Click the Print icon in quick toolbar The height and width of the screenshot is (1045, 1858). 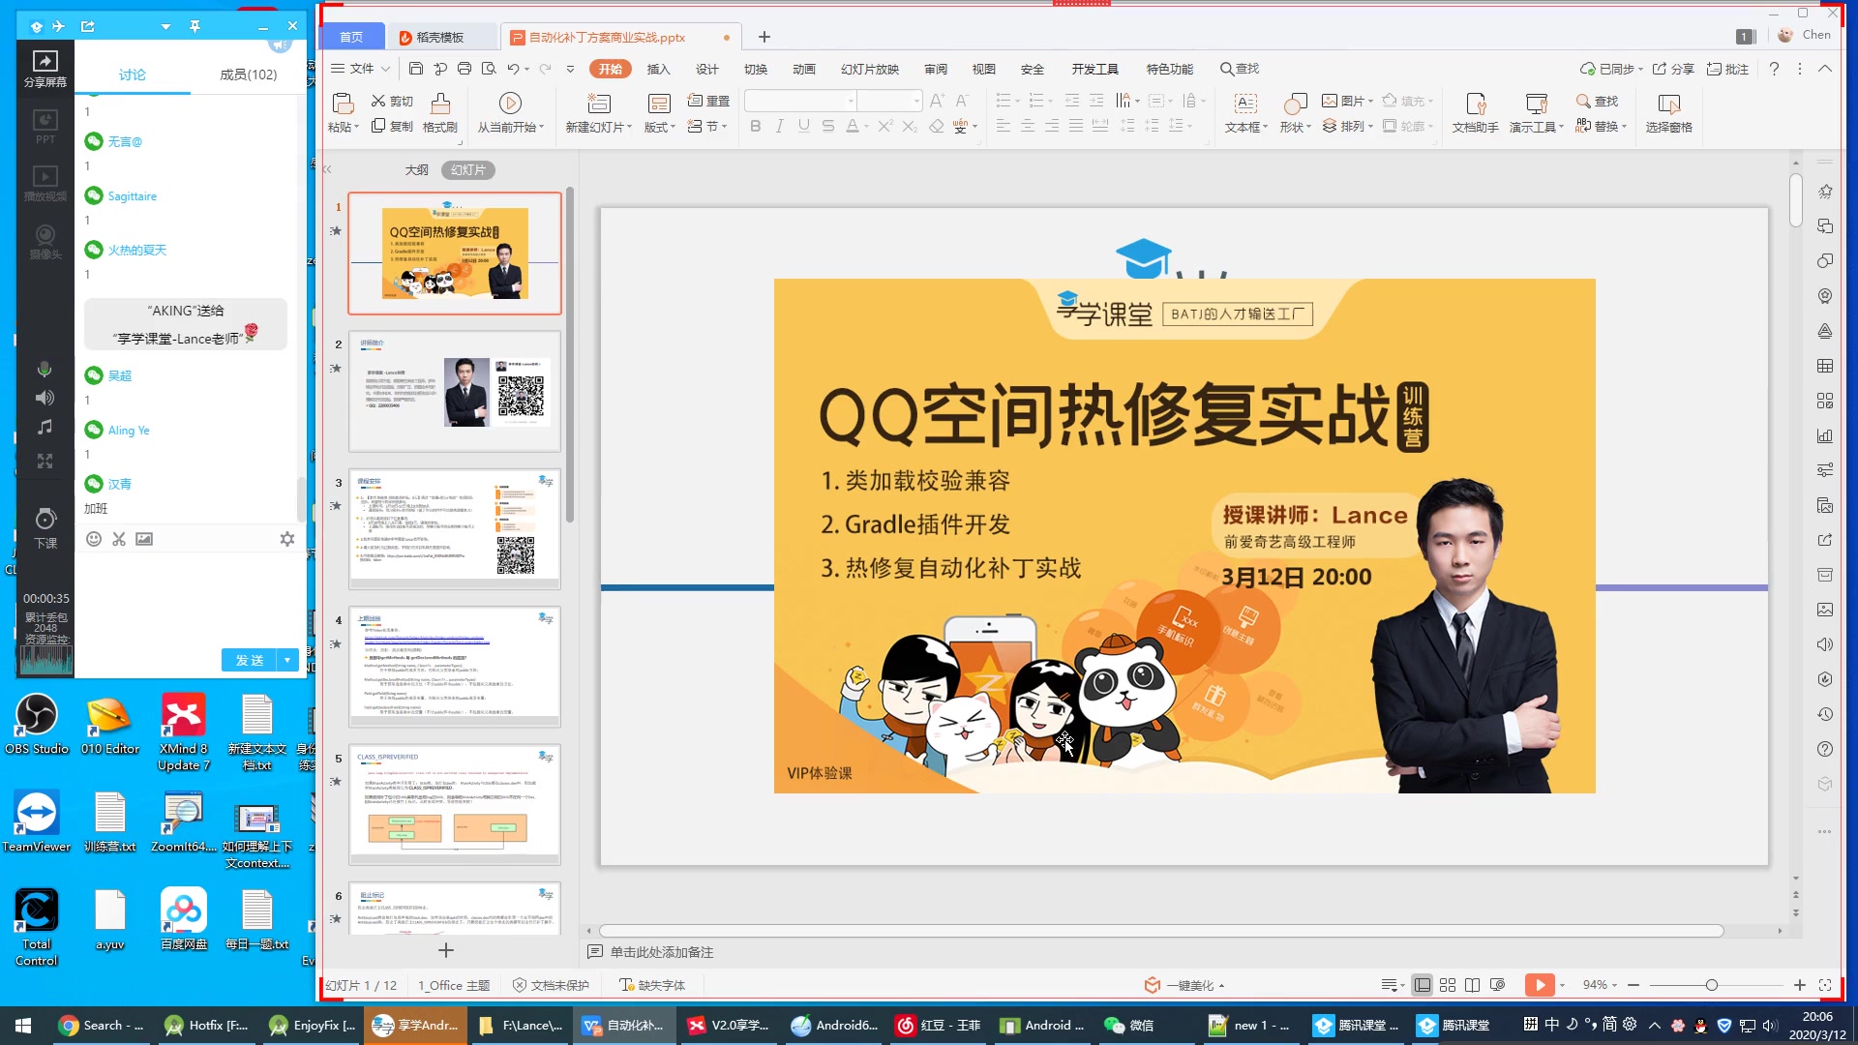(x=464, y=69)
